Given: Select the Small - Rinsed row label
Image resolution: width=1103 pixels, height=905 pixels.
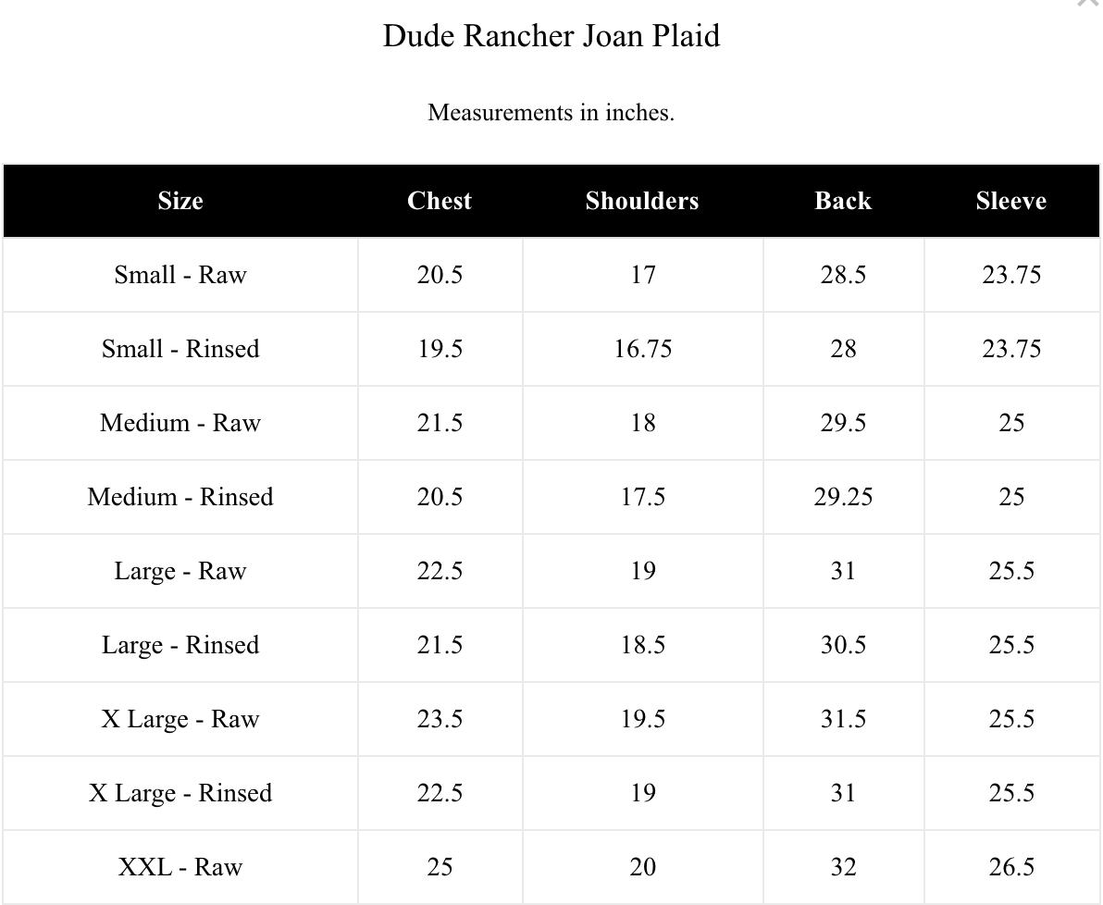Looking at the screenshot, I should click(x=180, y=348).
